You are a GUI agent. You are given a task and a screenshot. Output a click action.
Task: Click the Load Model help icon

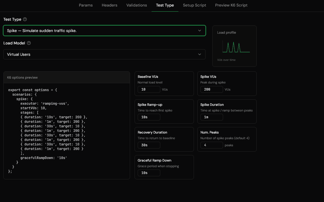(28, 43)
